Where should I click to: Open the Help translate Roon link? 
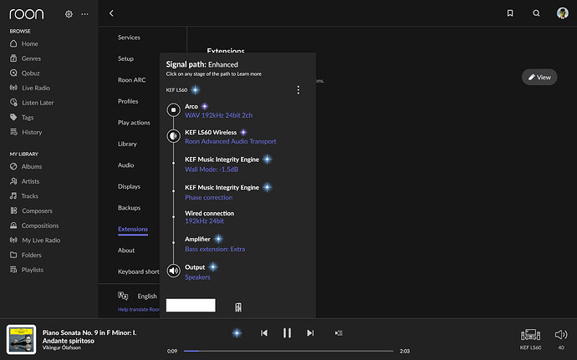(138, 310)
